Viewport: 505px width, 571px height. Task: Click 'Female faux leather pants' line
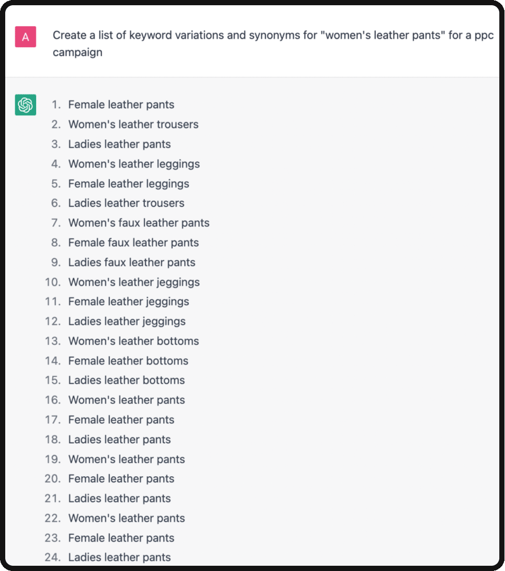pos(133,243)
